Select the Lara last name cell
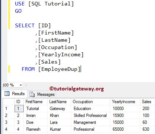 point(59,122)
